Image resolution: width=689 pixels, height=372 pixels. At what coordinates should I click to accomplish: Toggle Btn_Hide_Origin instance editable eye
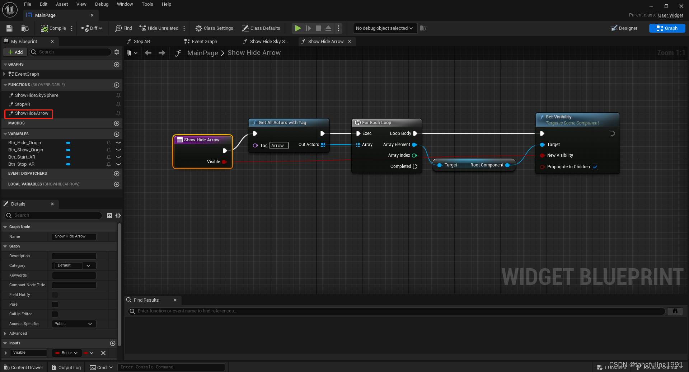[x=118, y=143]
